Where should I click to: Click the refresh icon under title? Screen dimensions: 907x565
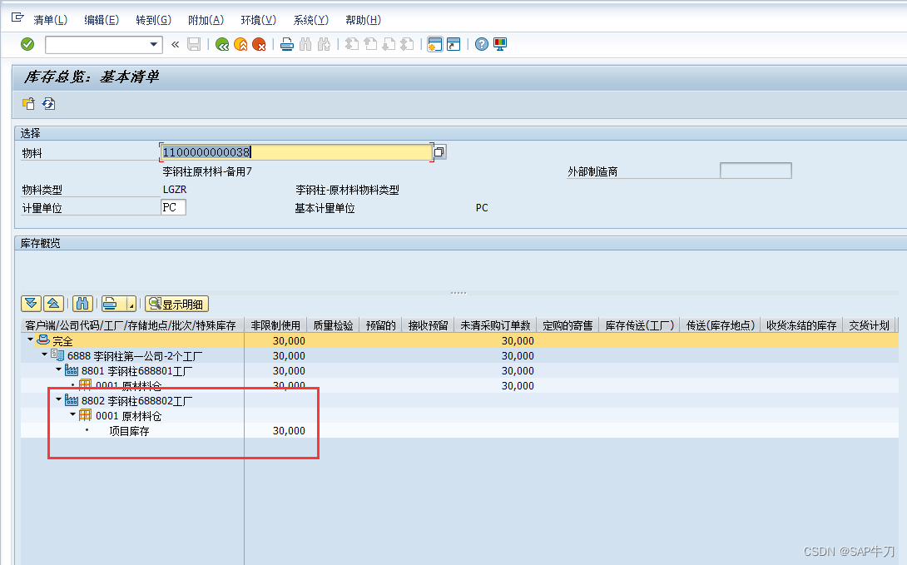coord(48,104)
